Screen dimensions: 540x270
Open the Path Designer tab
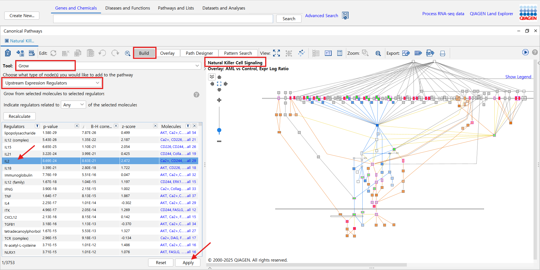pyautogui.click(x=199, y=53)
